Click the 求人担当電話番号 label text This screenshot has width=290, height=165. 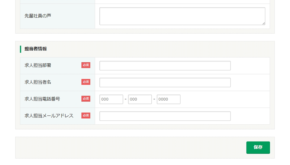42,99
